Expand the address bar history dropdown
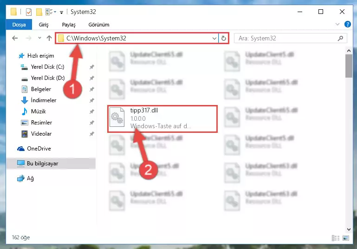 (214, 38)
